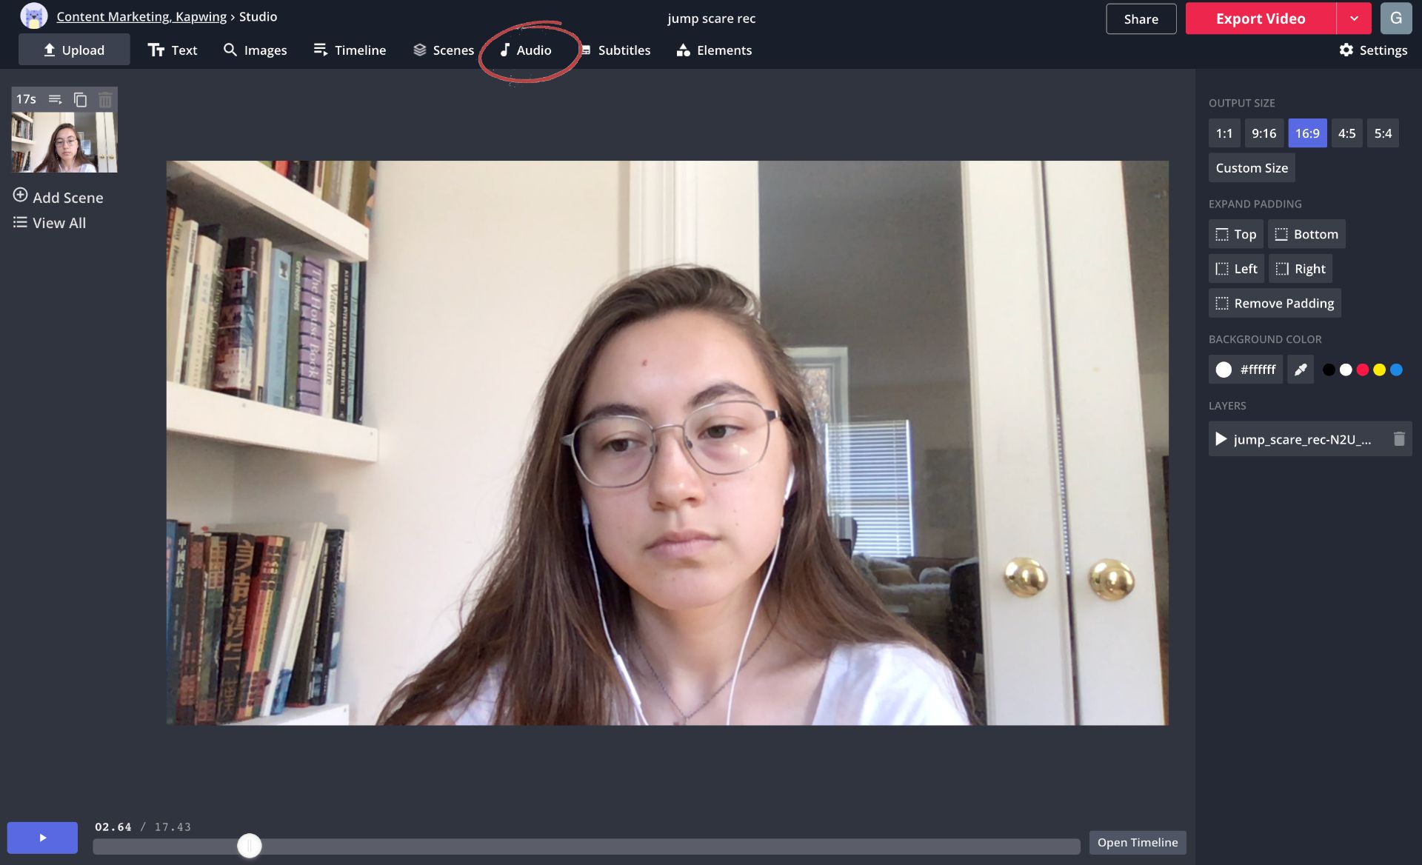Expand the Export Video dropdown arrow

coord(1353,19)
